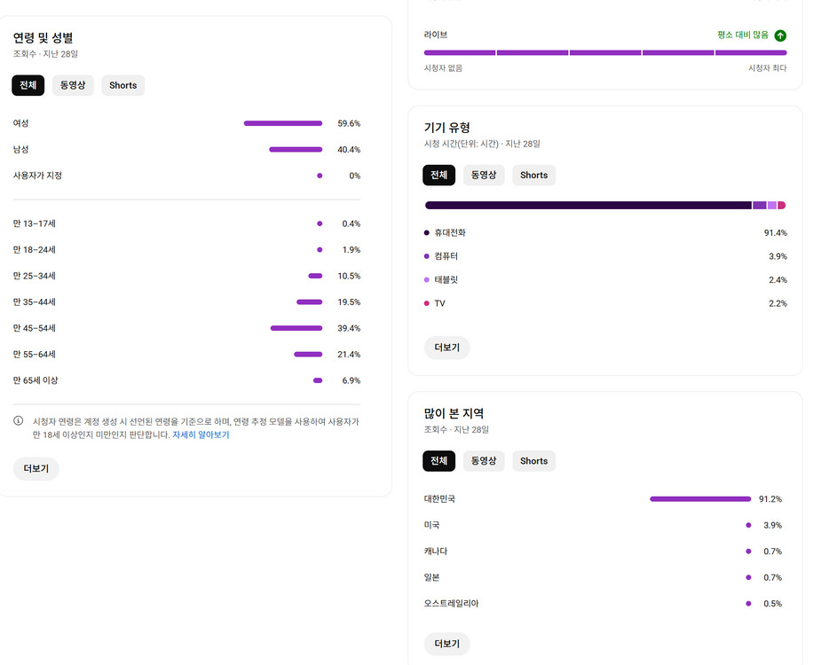Click the 91.4% value for 휴대전화
The width and height of the screenshot is (829, 665).
(x=776, y=232)
